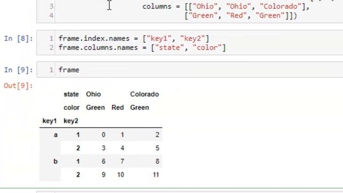Click the cell with value 11

[x=156, y=175]
